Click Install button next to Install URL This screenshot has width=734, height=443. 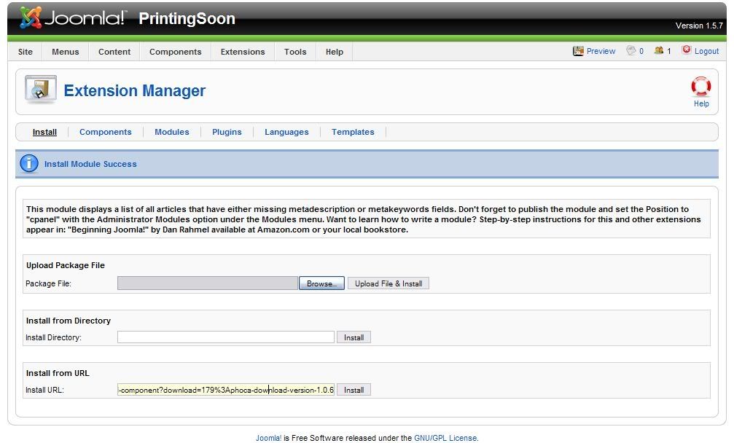(354, 390)
